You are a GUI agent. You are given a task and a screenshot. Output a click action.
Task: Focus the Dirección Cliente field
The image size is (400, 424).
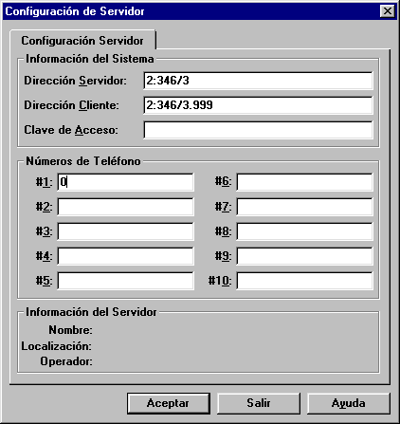pyautogui.click(x=258, y=105)
